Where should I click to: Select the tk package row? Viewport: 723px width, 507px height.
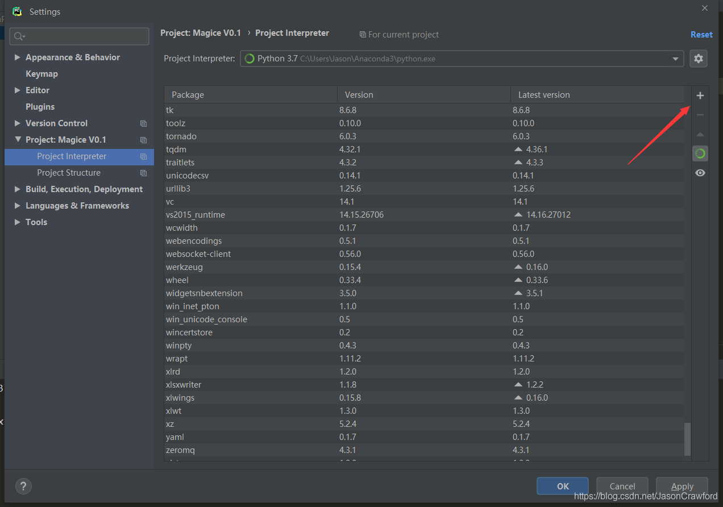[x=424, y=110]
